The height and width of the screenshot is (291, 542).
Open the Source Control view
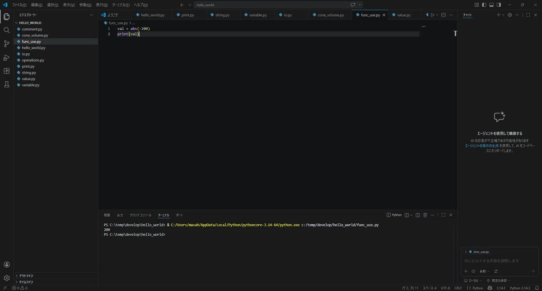click(x=6, y=44)
